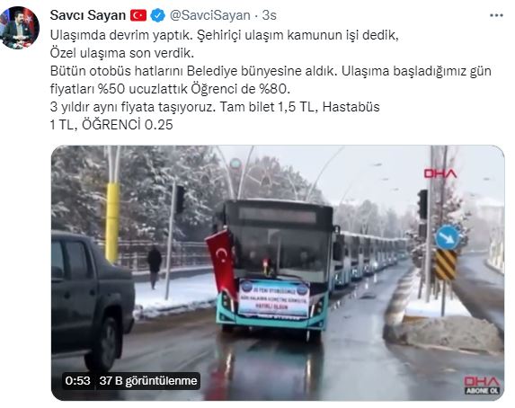Click the DHA ABONE OL watermark
The height and width of the screenshot is (408, 515).
pos(482,386)
